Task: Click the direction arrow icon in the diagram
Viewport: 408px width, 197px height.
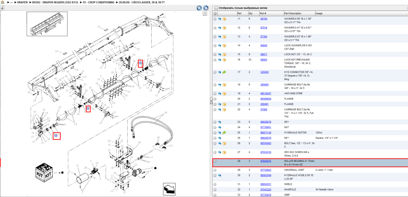Action: [169, 189]
